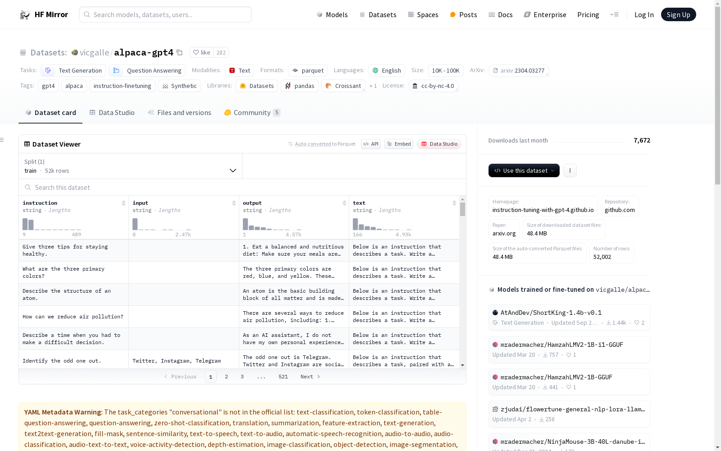Open the arxiv.org paper link
Image resolution: width=721 pixels, height=451 pixels.
point(504,230)
